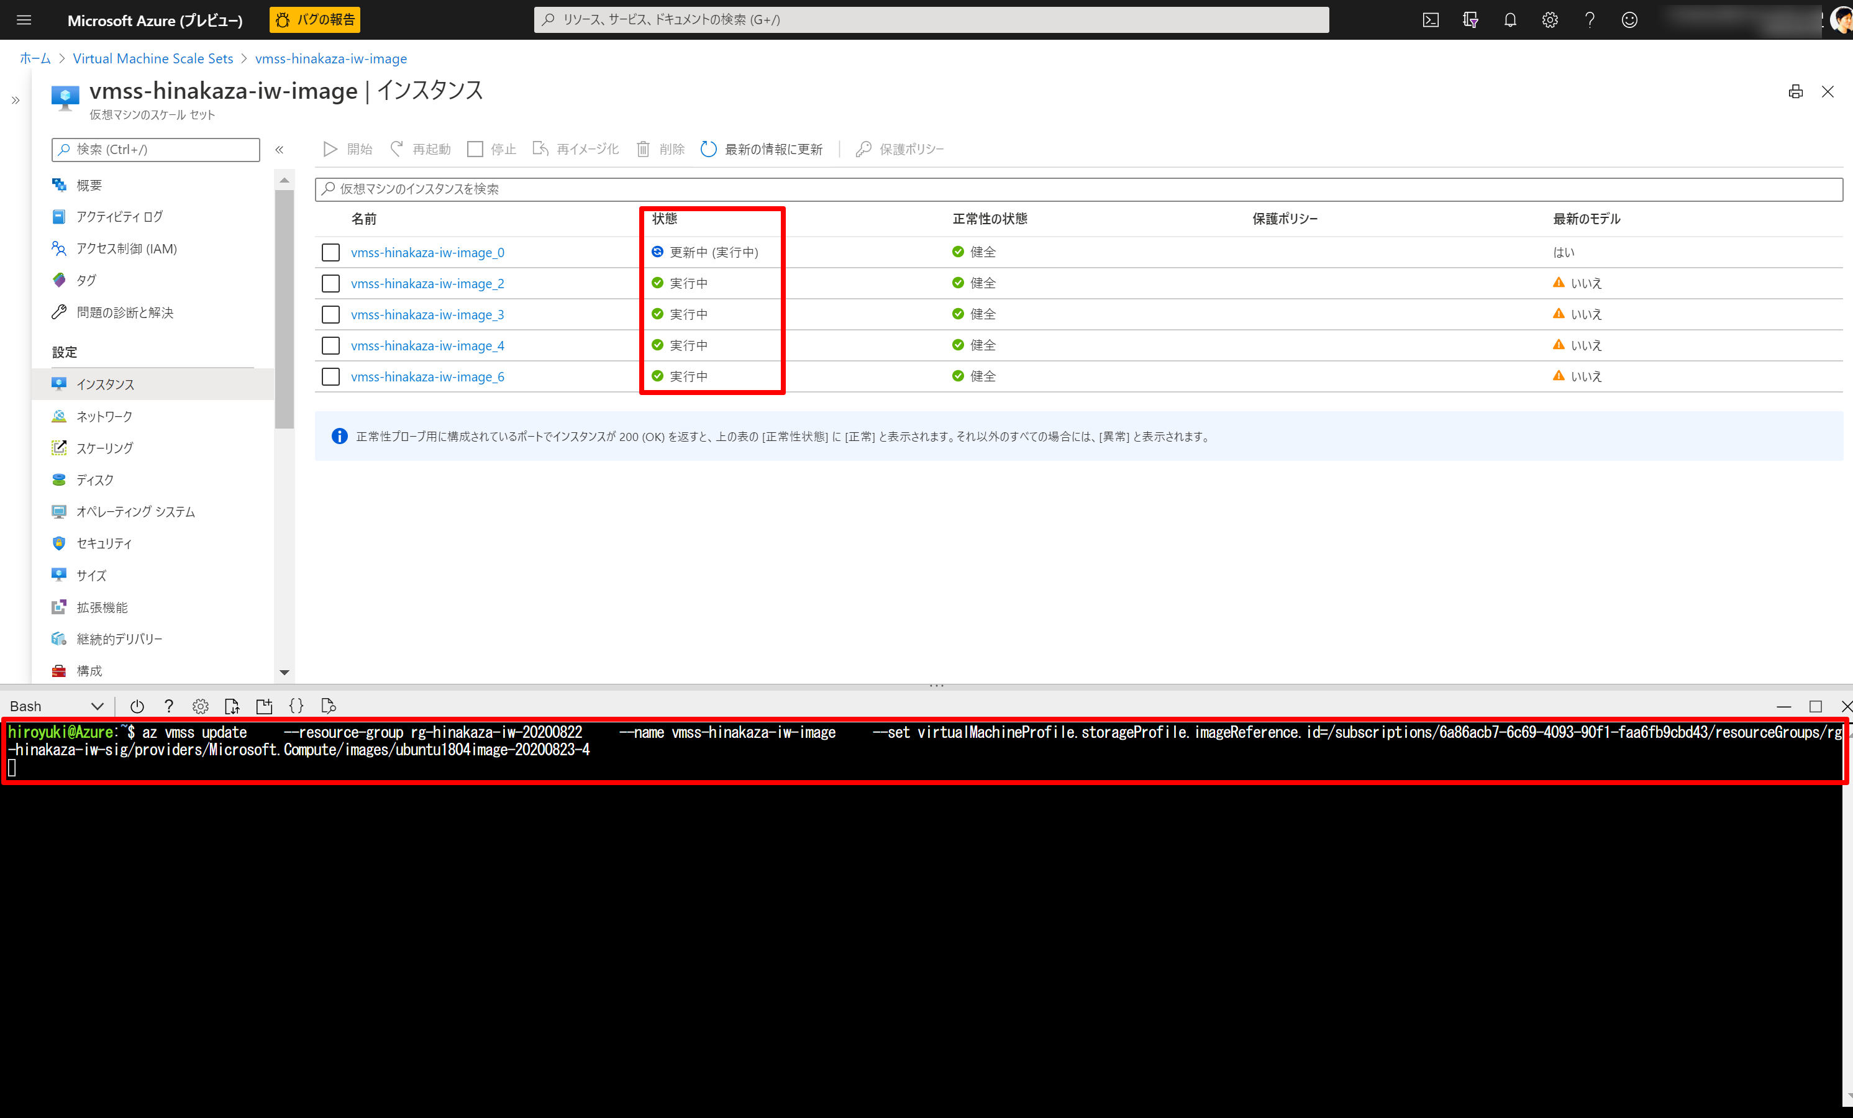Screen dimensions: 1853x1118
Task: Open vmss-hinakaza-iw-image_2 instance link
Action: pyautogui.click(x=427, y=283)
